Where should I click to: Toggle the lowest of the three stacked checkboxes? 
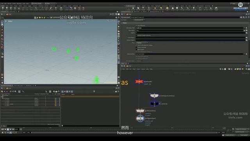point(136,49)
